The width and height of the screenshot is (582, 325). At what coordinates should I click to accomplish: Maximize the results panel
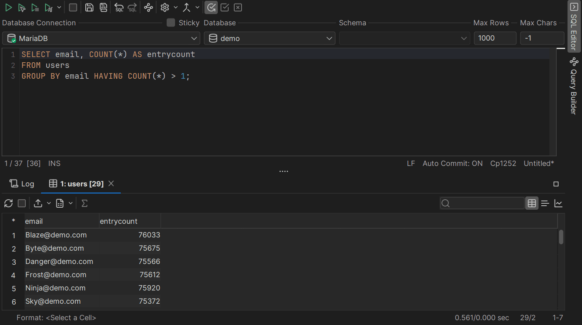point(556,184)
